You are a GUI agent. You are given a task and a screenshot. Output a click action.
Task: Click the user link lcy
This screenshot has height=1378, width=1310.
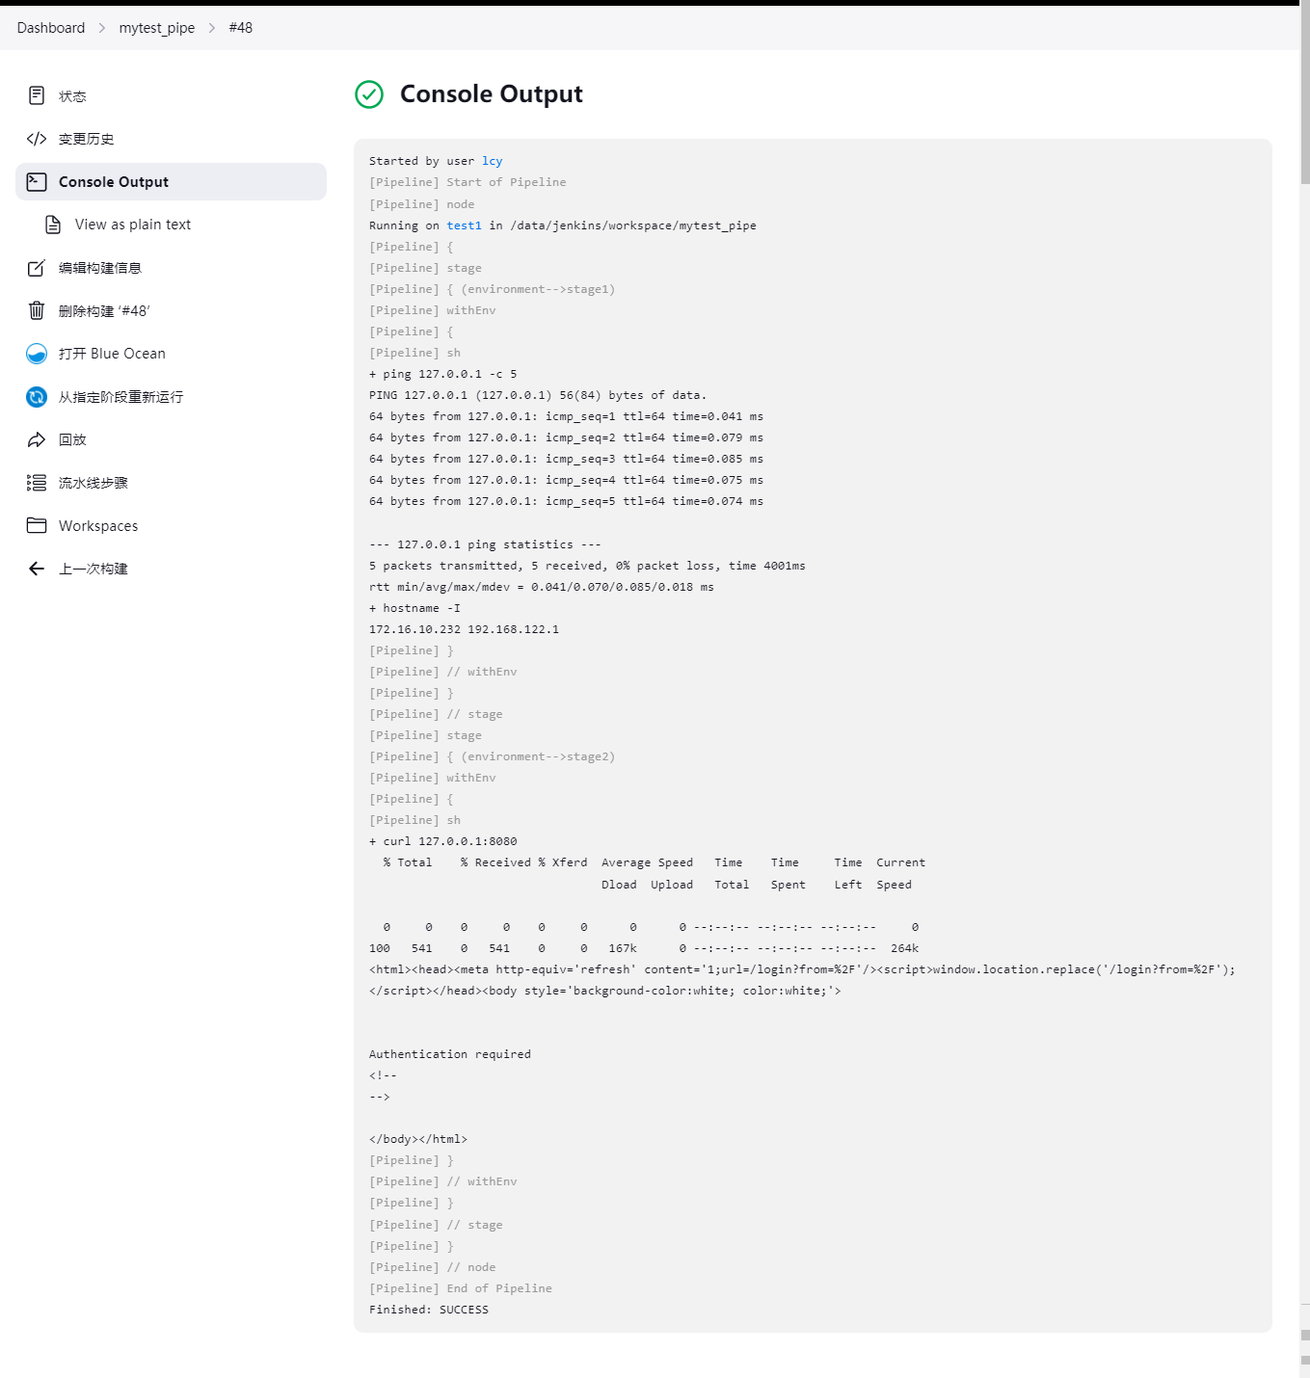point(492,161)
